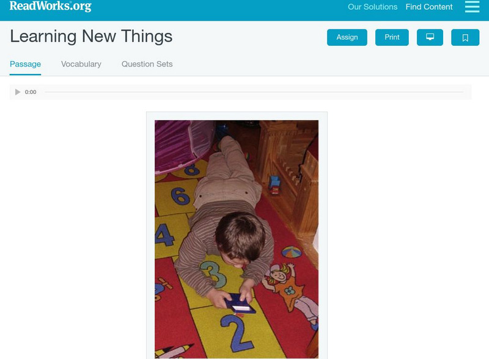Click the Assign button
The image size is (489, 359).
[347, 37]
